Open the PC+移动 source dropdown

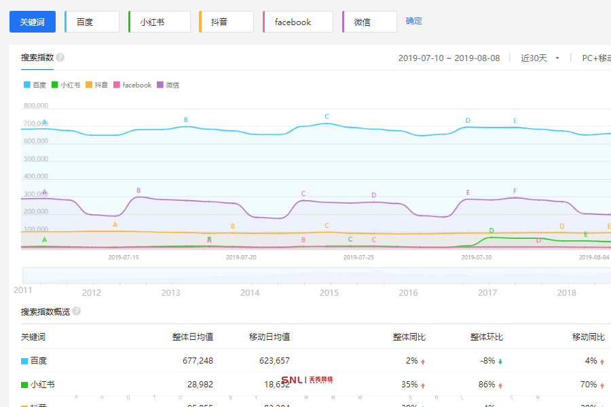pos(595,58)
